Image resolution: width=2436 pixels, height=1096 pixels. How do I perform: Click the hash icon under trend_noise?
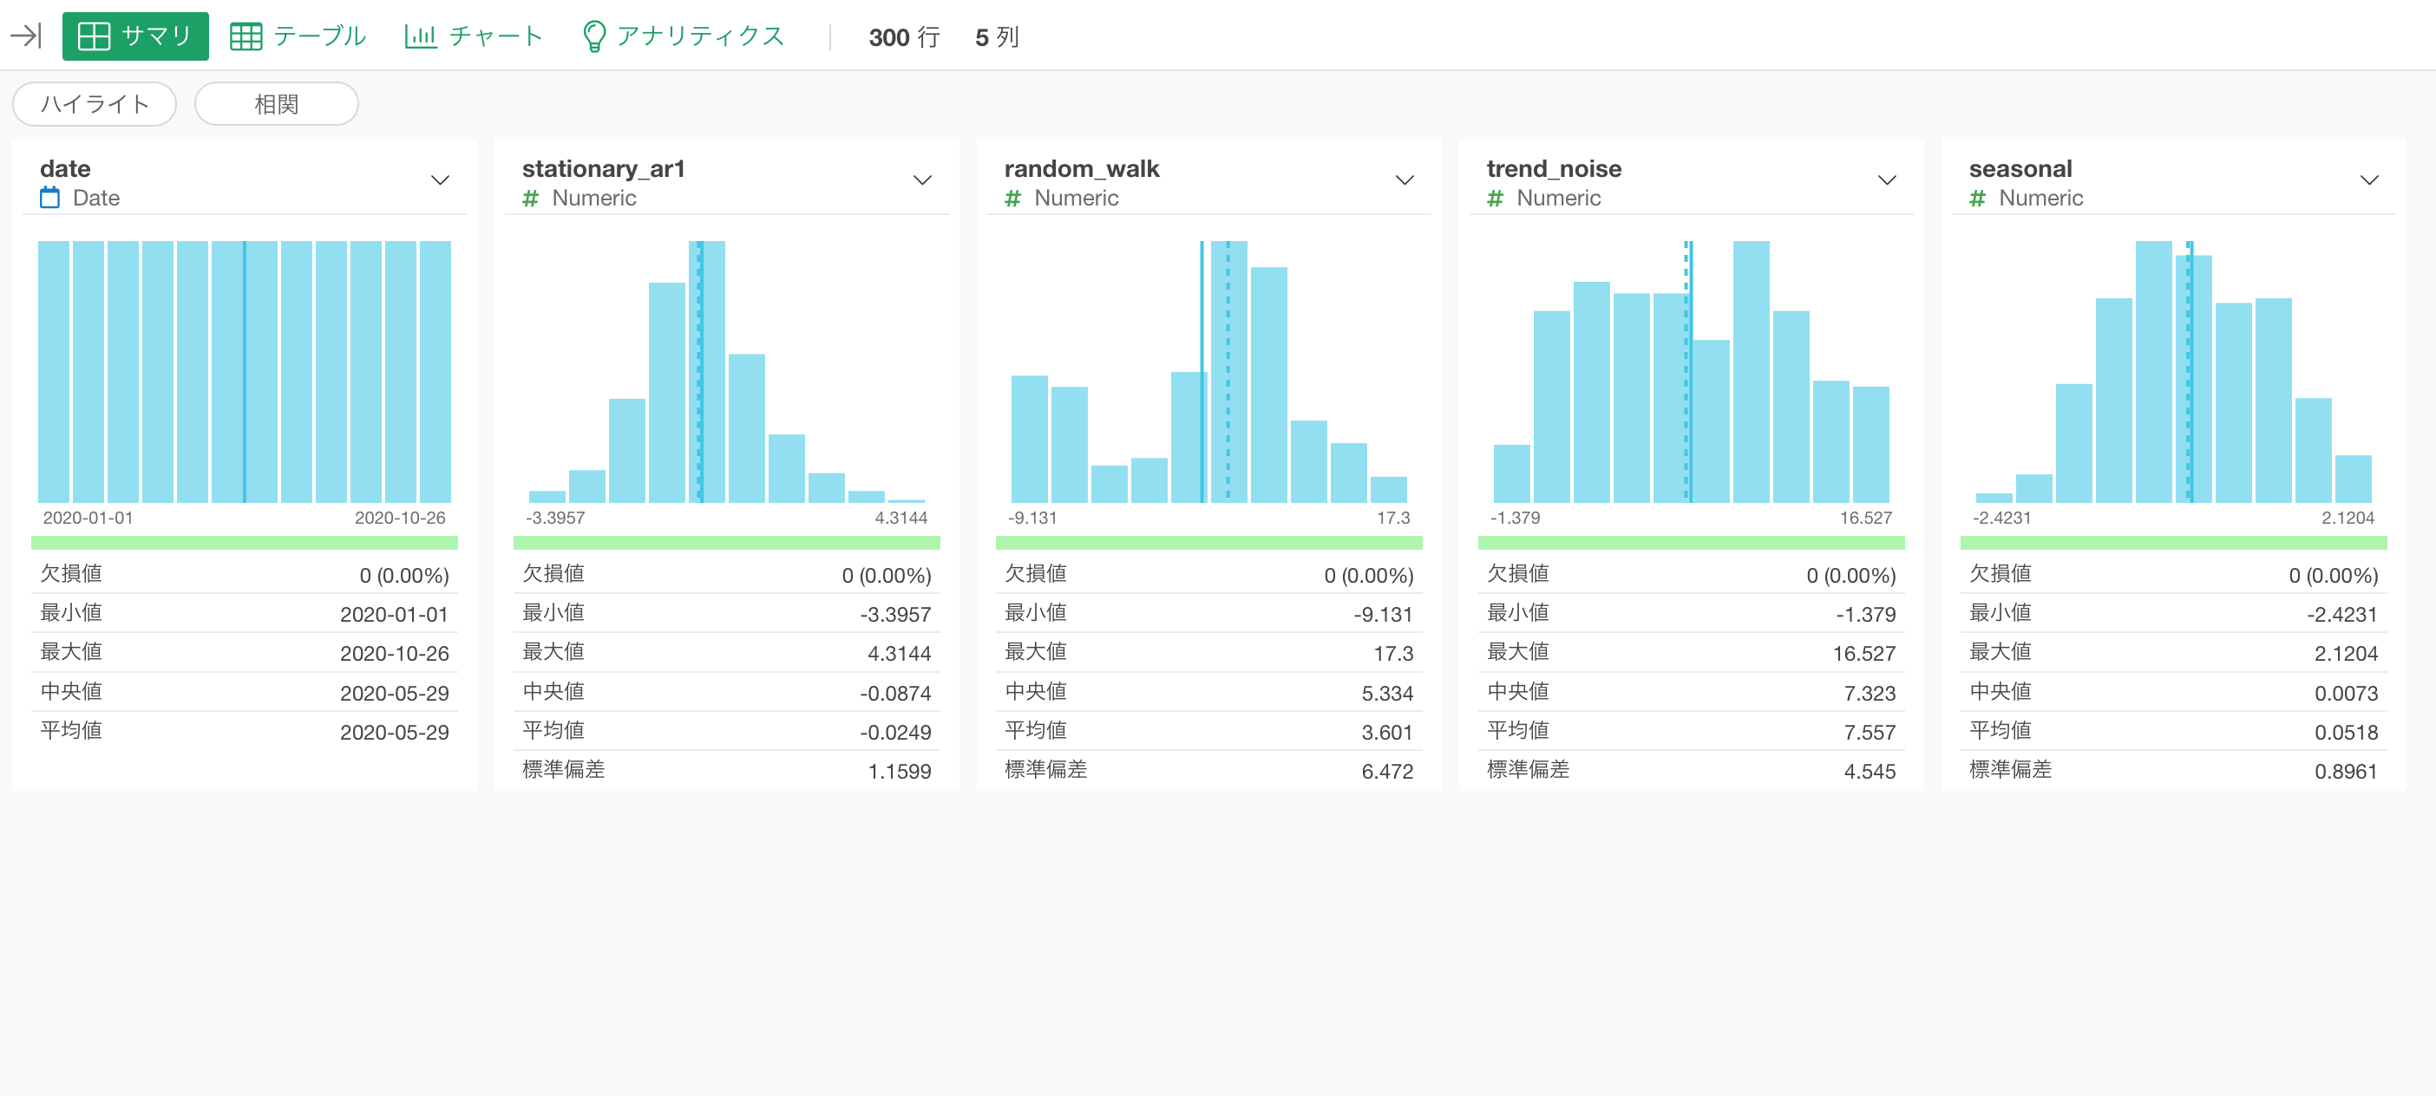point(1495,198)
